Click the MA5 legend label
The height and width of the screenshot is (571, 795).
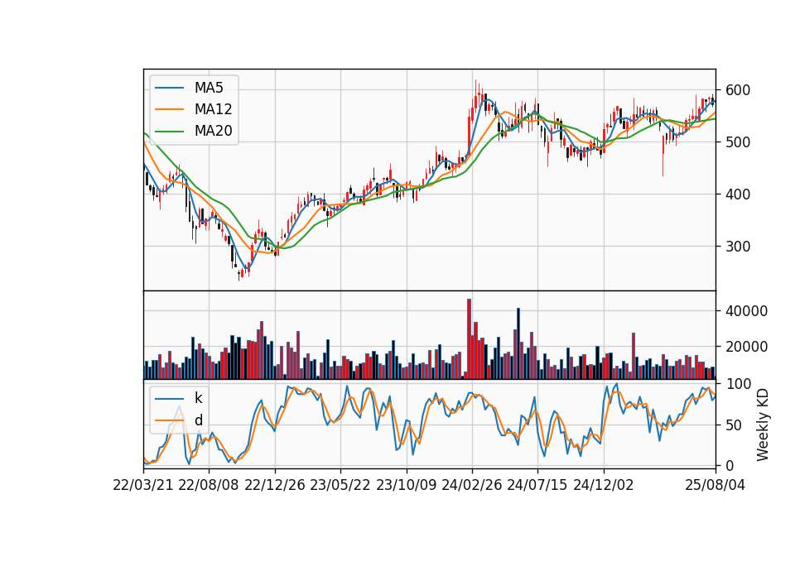209,88
